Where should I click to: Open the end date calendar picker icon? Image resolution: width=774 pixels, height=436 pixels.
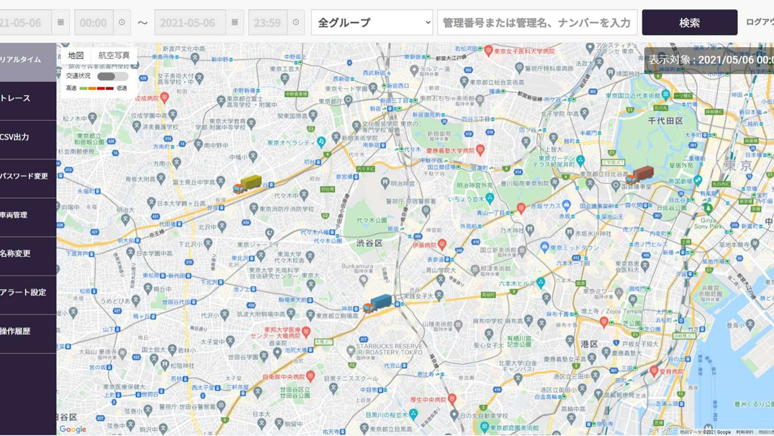(x=234, y=22)
